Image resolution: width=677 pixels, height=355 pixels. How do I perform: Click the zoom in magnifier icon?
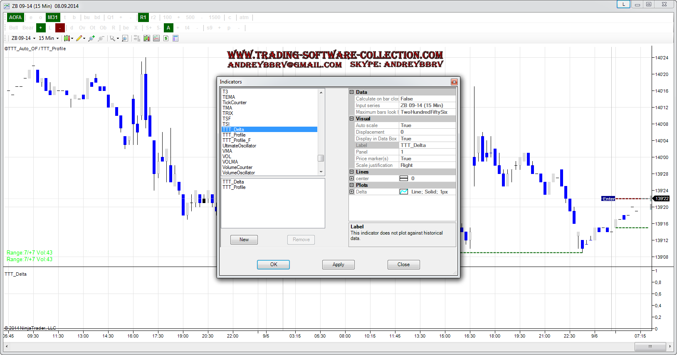(x=91, y=38)
